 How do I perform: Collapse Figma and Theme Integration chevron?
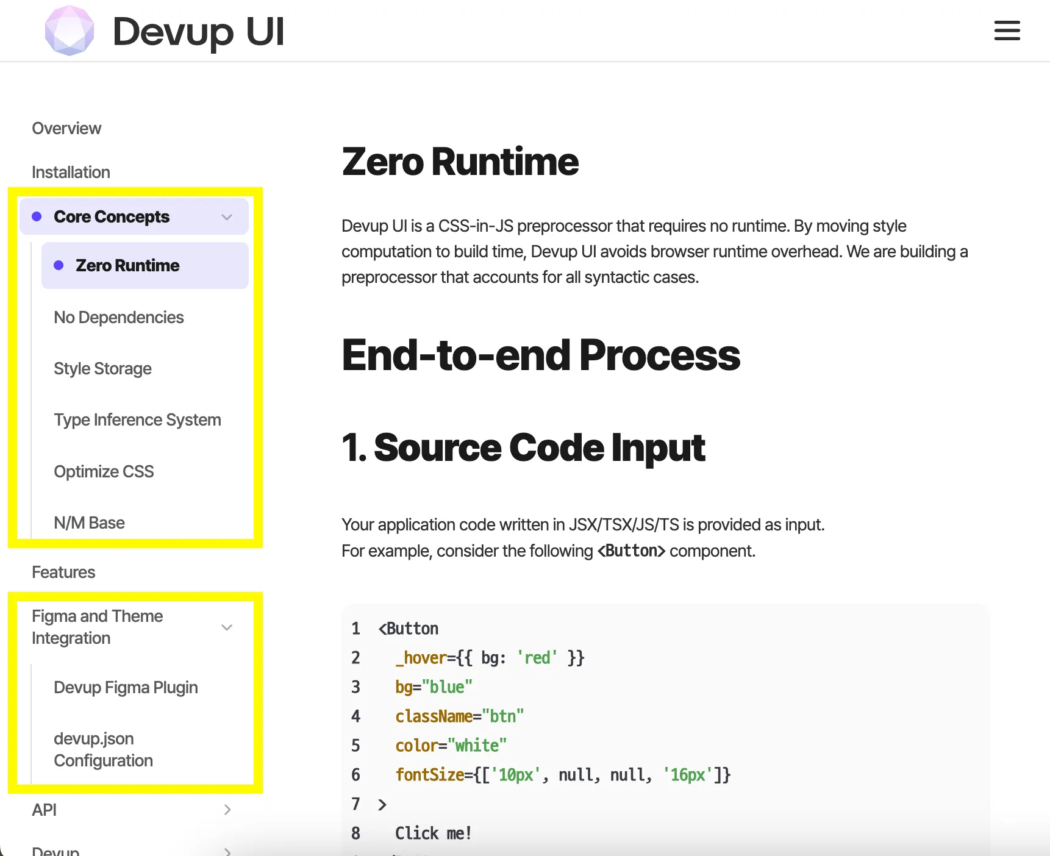click(227, 627)
